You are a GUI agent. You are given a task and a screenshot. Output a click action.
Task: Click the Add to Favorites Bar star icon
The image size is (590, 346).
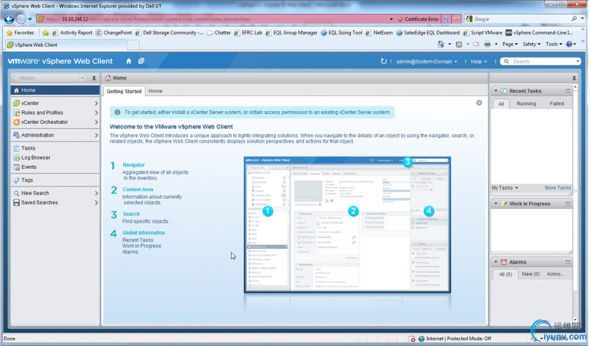point(46,33)
